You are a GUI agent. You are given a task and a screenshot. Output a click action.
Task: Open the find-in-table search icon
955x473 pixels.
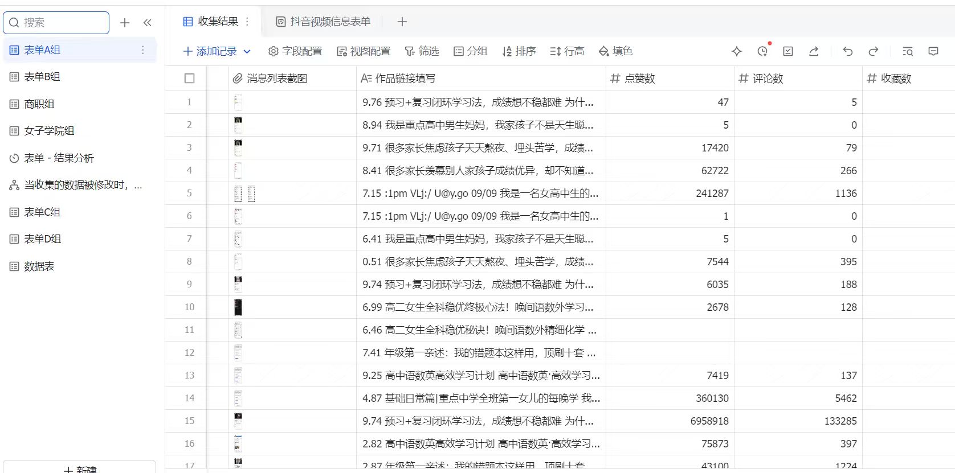click(x=908, y=51)
